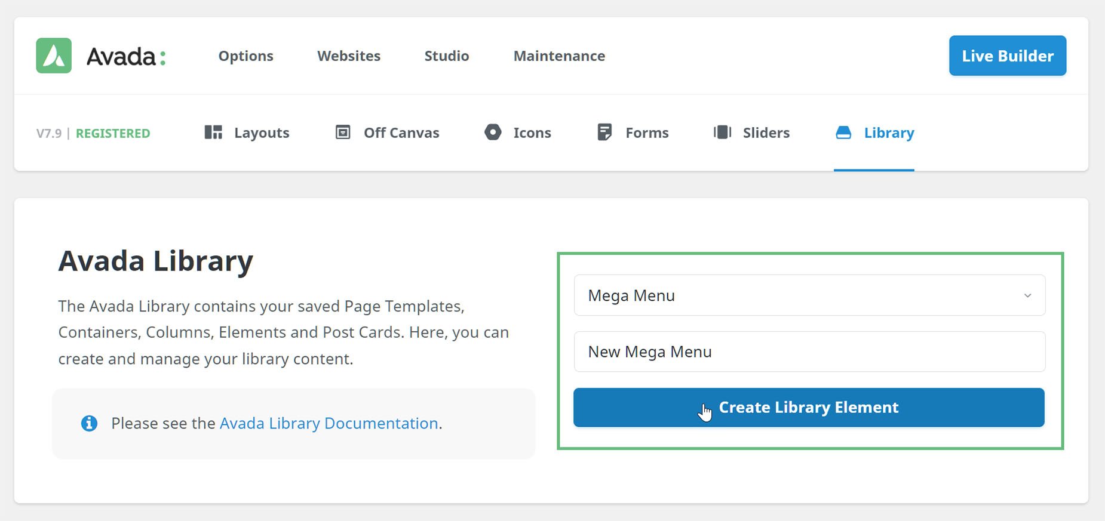Open the Mega Menu type dropdown
1105x521 pixels.
[x=809, y=295]
